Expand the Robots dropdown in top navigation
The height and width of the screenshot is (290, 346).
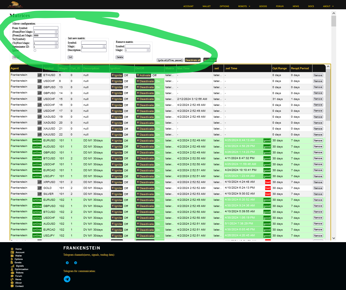tap(244, 6)
